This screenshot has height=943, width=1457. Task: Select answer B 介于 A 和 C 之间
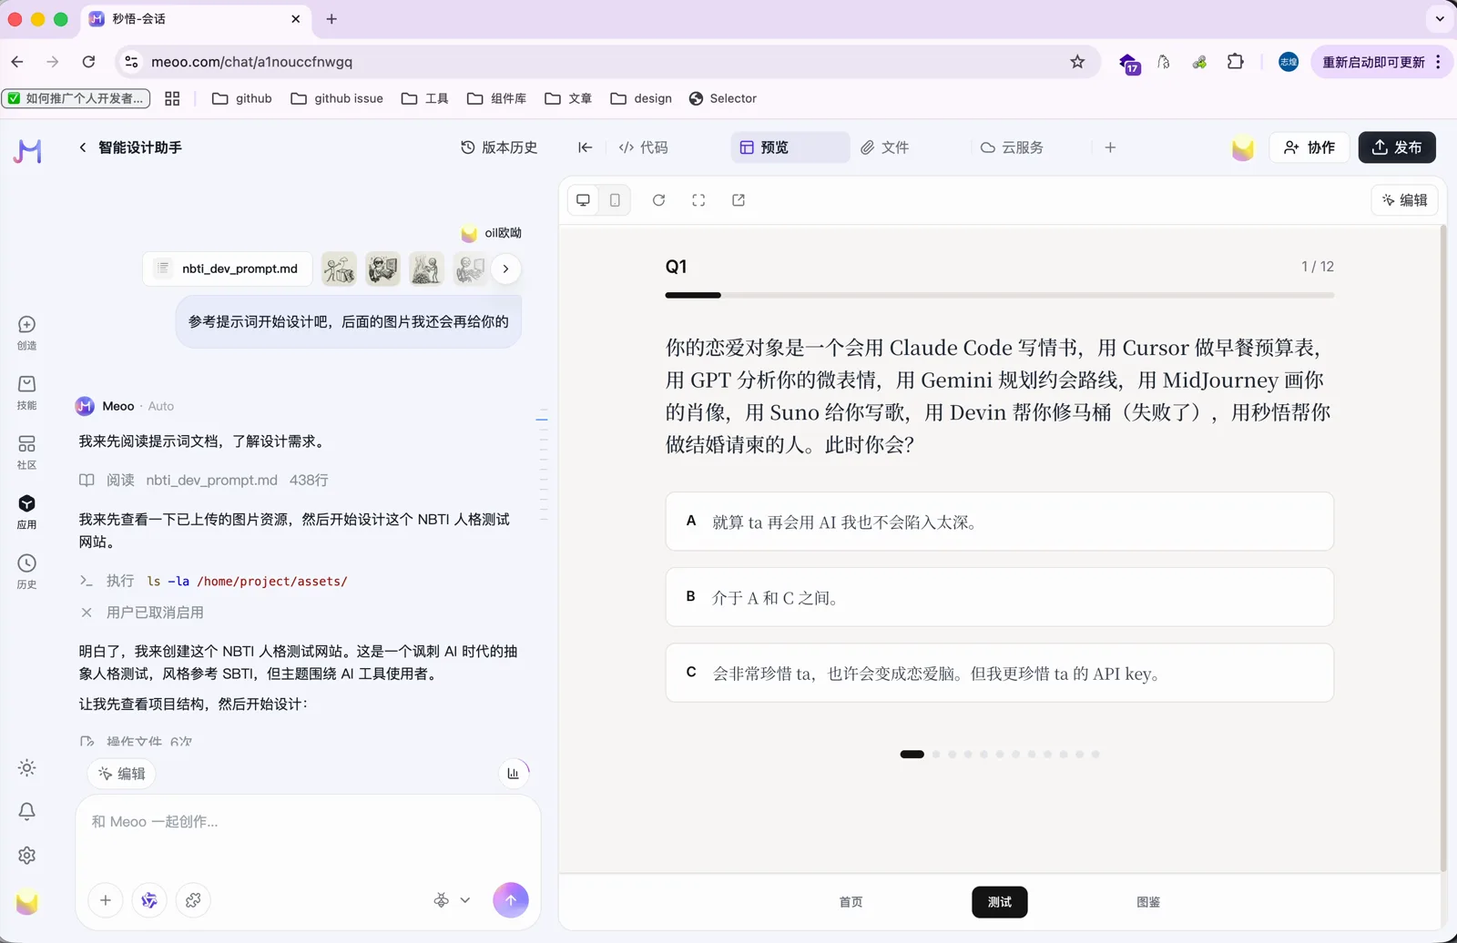[x=1000, y=597]
